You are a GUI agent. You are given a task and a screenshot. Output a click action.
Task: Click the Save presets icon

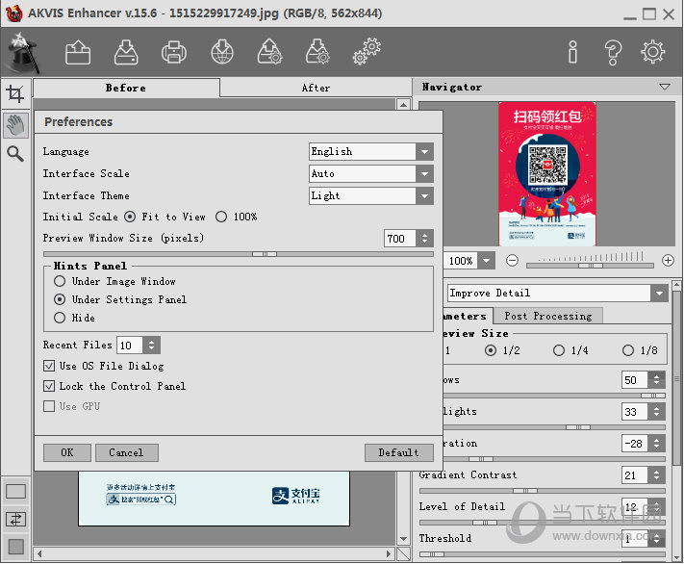(x=317, y=52)
